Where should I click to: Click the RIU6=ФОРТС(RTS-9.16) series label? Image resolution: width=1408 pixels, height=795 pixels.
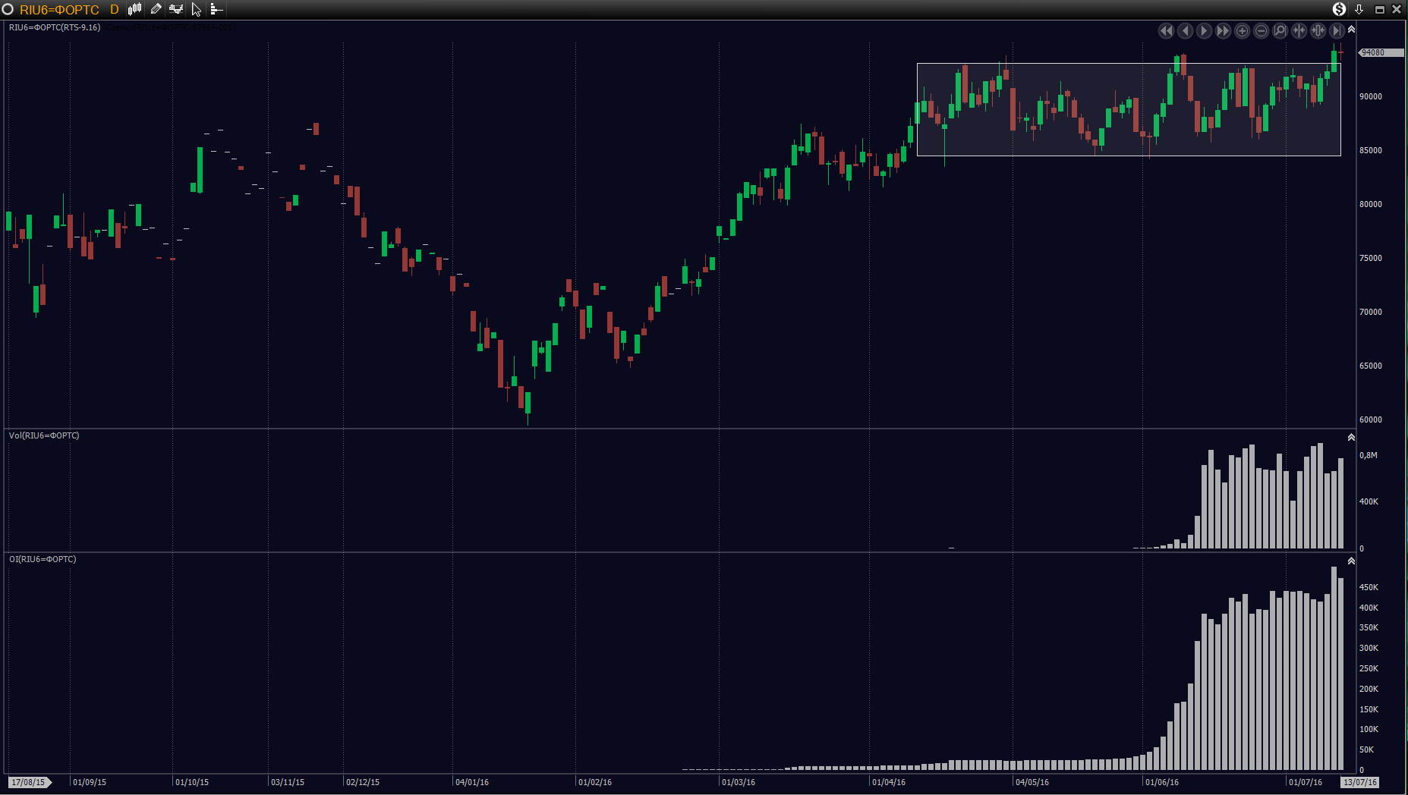coord(55,27)
